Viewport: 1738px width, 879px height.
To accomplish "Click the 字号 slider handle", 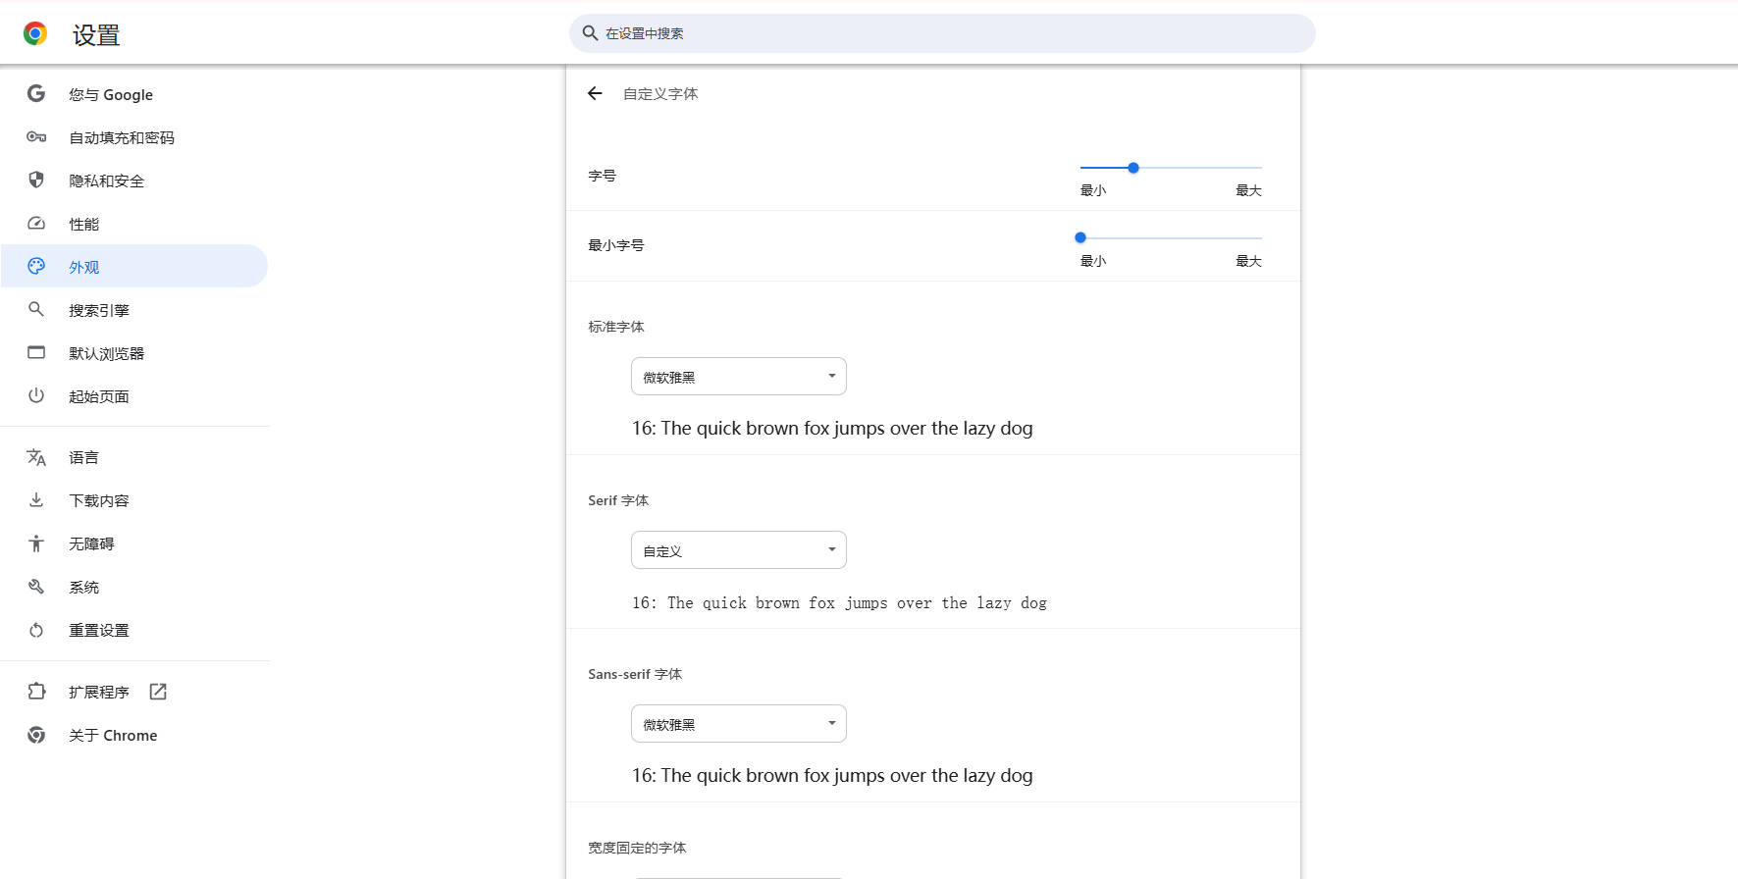I will point(1133,168).
